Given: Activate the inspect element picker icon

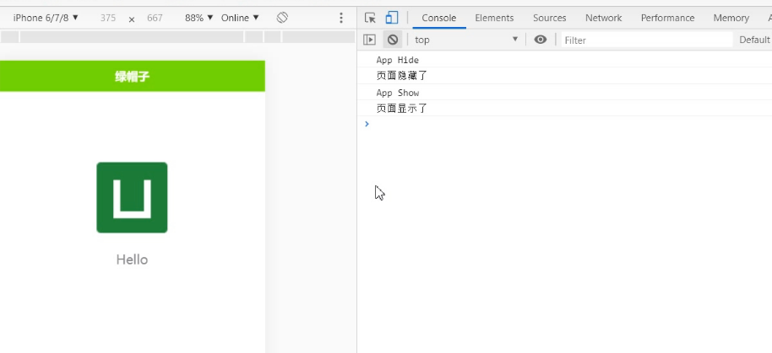Looking at the screenshot, I should pyautogui.click(x=370, y=18).
